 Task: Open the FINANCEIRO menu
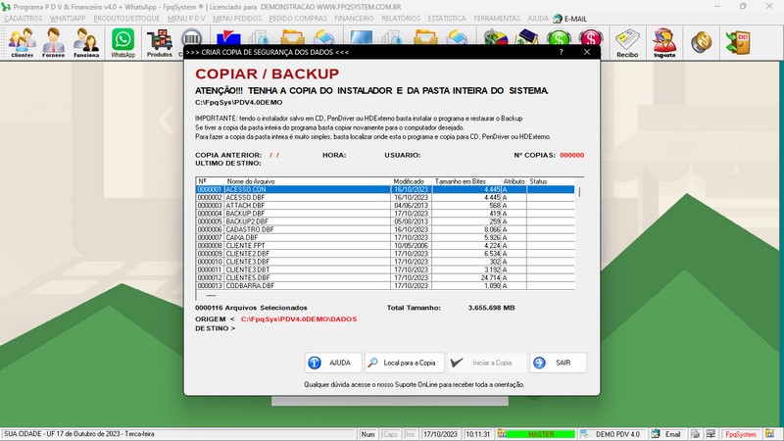tap(354, 19)
